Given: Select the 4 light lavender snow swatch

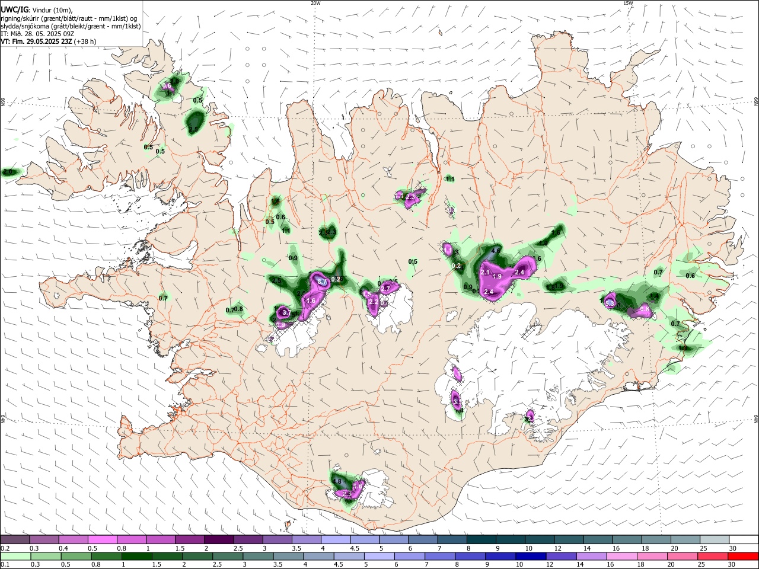Looking at the screenshot, I should [x=336, y=539].
